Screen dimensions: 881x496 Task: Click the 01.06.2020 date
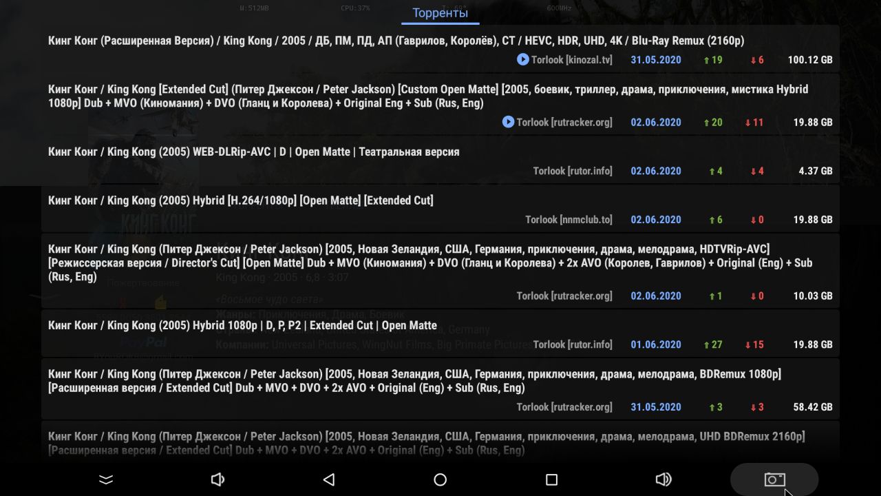[656, 344]
